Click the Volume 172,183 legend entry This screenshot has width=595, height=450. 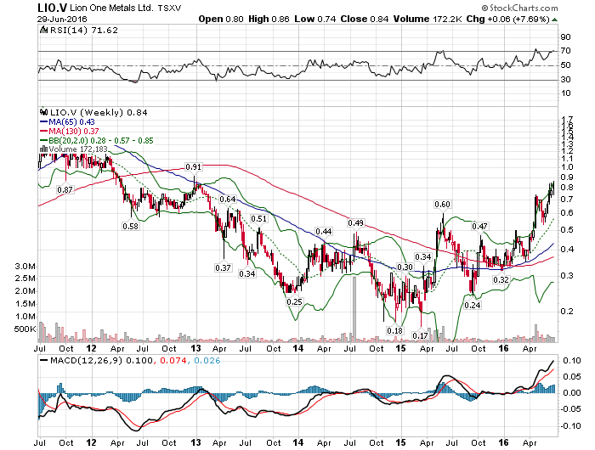pyautogui.click(x=78, y=149)
